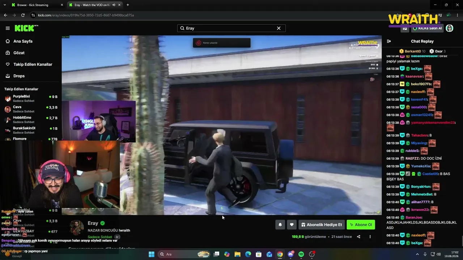
Task: Open Google Chrome taskbar icon
Action: point(280,254)
